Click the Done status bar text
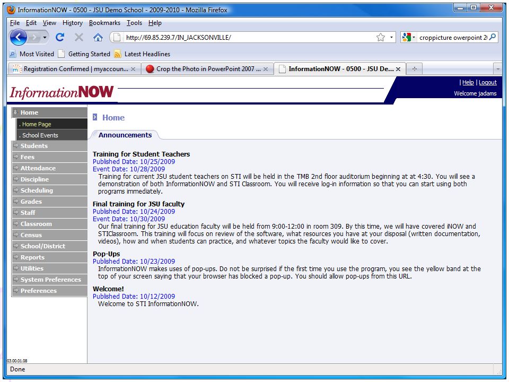This screenshot has height=382, width=509. tap(17, 369)
